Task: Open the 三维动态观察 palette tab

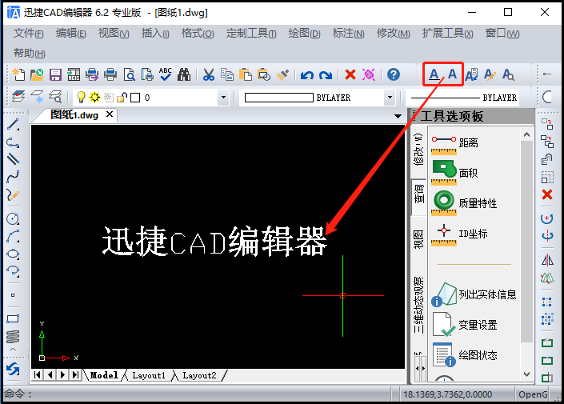Action: click(x=418, y=305)
